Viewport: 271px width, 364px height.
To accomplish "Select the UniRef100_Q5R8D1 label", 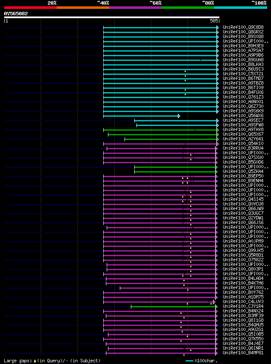I will pyautogui.click(x=243, y=255).
